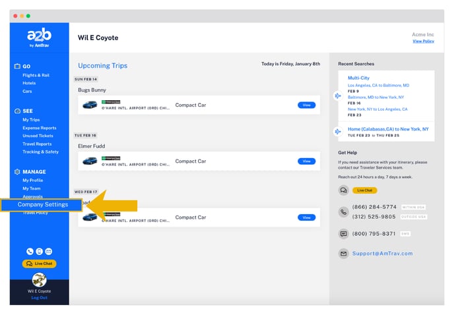Click the flight icon beside Home to New York
The image size is (454, 315).
coord(338,132)
